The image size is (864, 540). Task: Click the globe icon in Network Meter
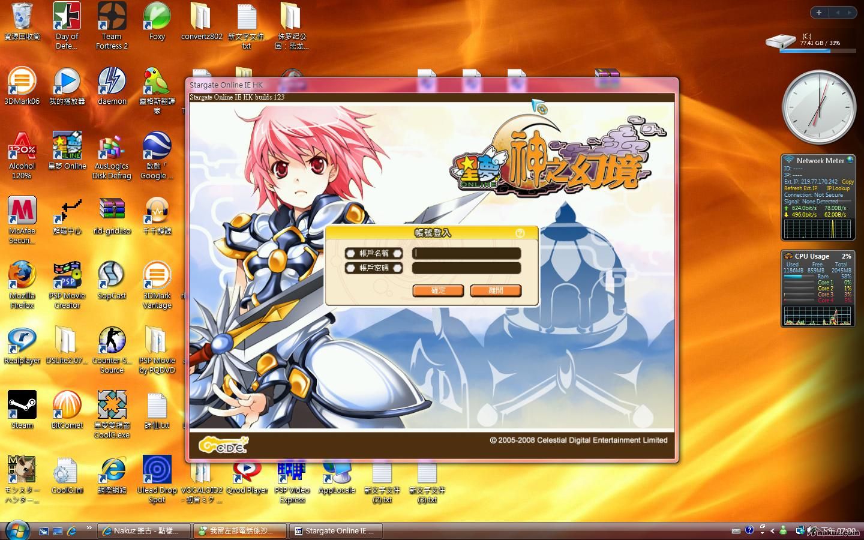point(850,160)
